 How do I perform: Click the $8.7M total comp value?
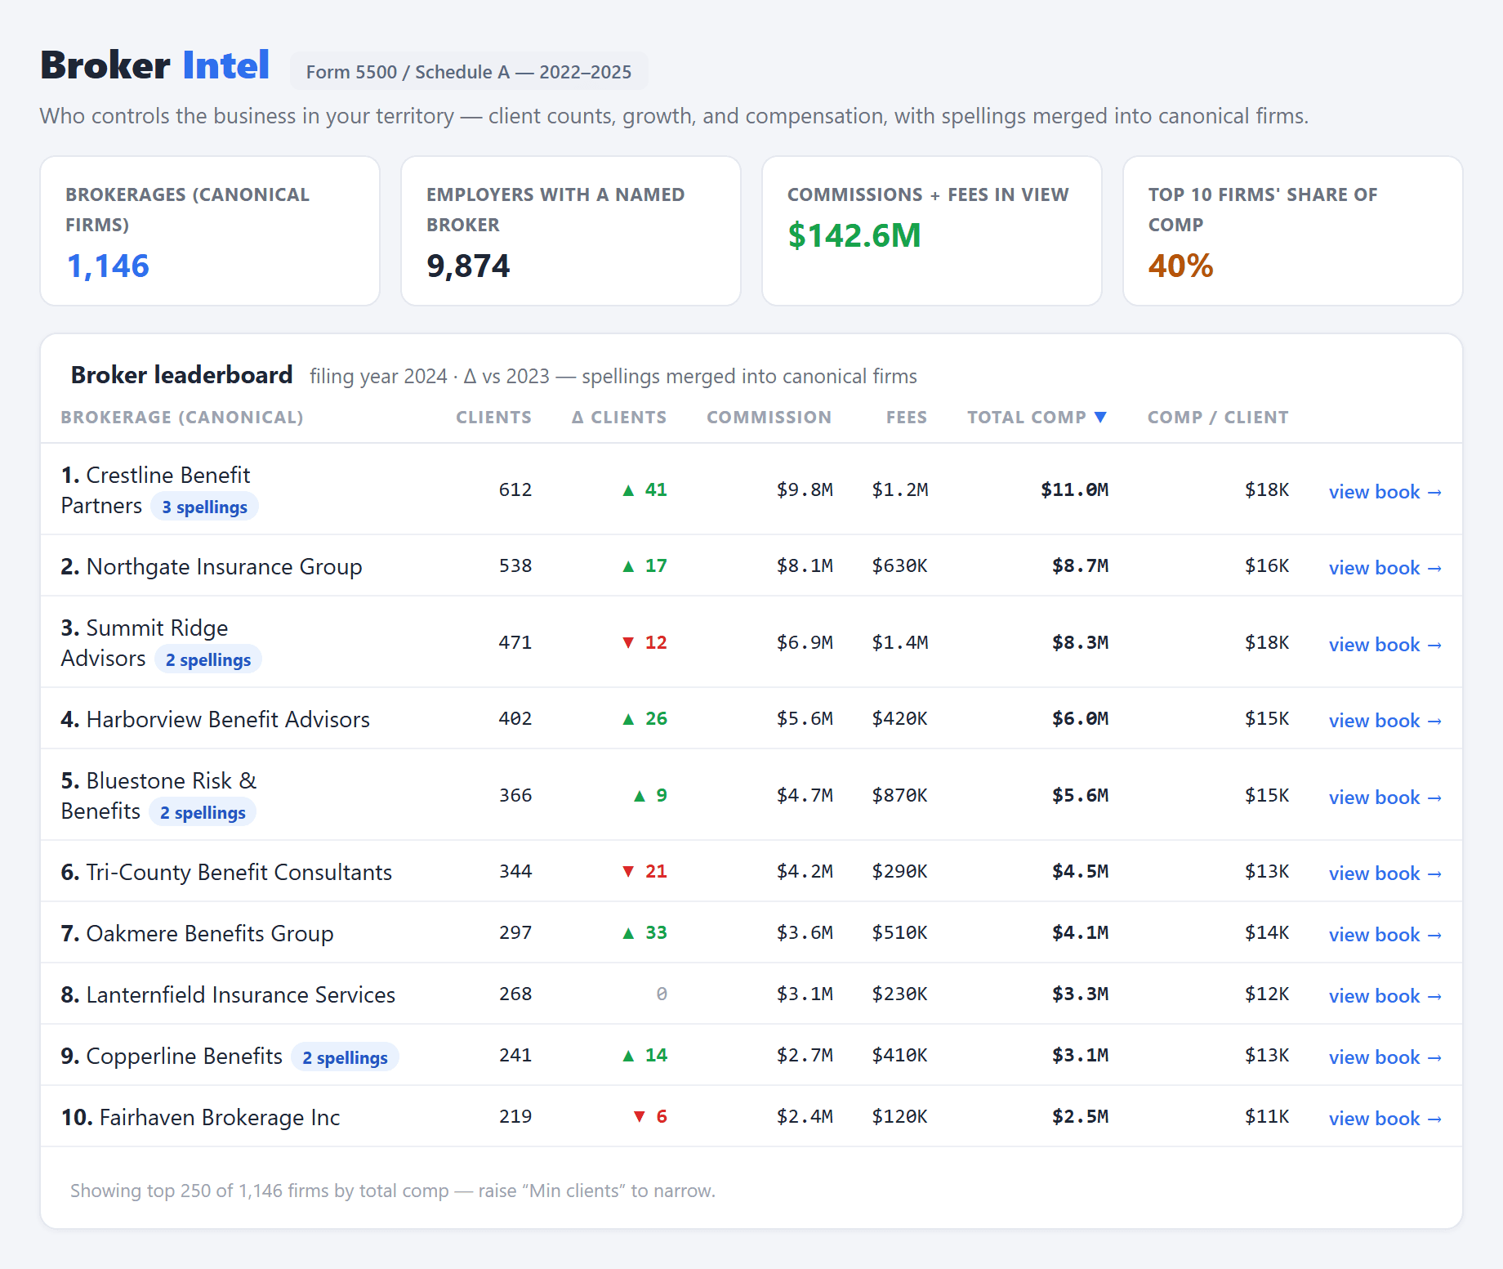1080,565
